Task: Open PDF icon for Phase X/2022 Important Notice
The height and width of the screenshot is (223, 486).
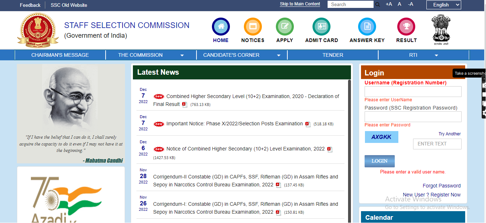Action: point(308,124)
